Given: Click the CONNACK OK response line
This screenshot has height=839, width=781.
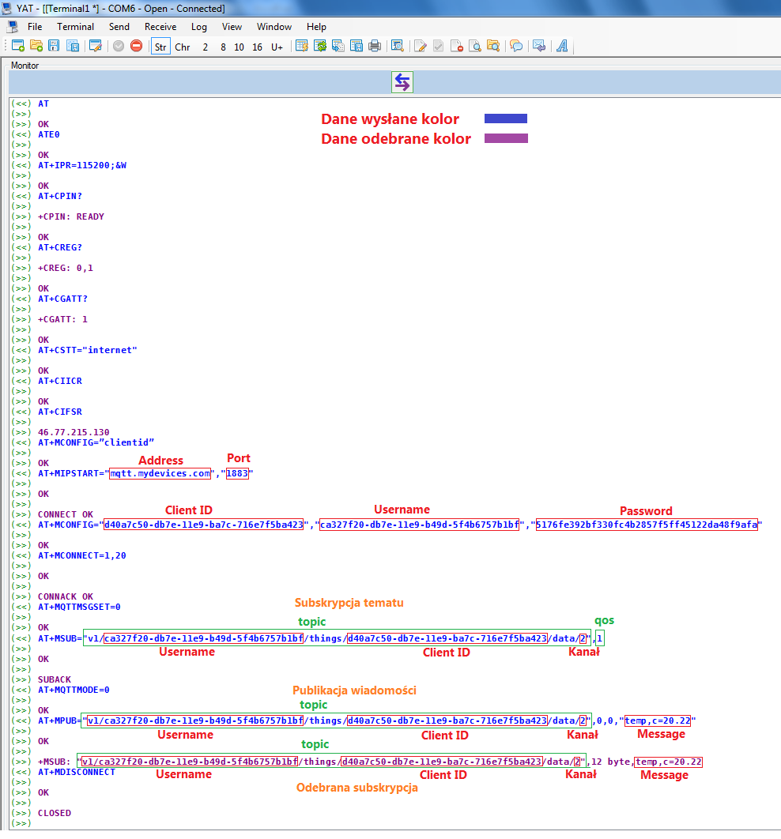Looking at the screenshot, I should pos(66,596).
